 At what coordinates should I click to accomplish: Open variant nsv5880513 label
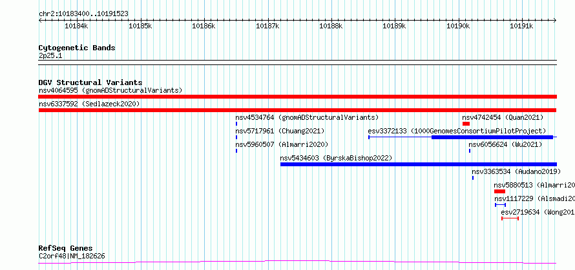534,185
